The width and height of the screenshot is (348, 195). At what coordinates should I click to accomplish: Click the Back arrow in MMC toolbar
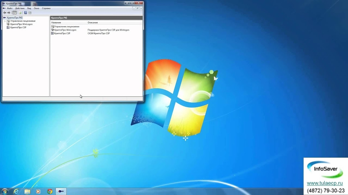click(5, 13)
